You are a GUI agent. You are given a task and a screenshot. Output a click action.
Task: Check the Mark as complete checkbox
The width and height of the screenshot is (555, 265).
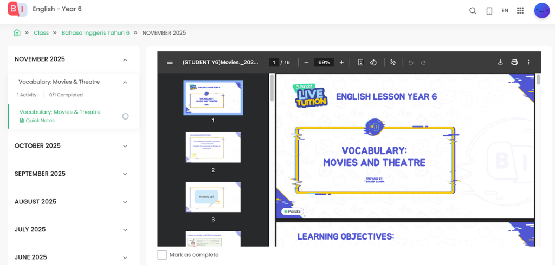162,255
